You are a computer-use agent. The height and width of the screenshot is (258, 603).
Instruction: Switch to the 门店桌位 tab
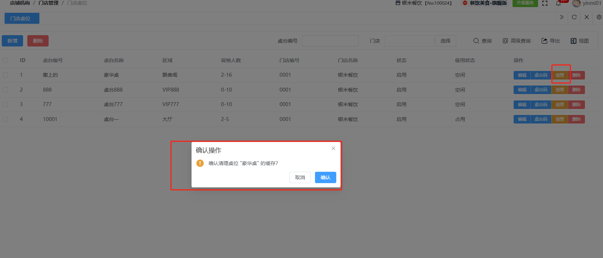pyautogui.click(x=22, y=18)
